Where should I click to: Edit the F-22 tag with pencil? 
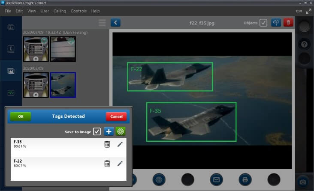point(120,164)
